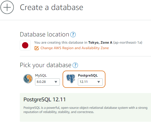151x123 pixels.
Task: Click the Database location section heading
Action: tap(44, 34)
